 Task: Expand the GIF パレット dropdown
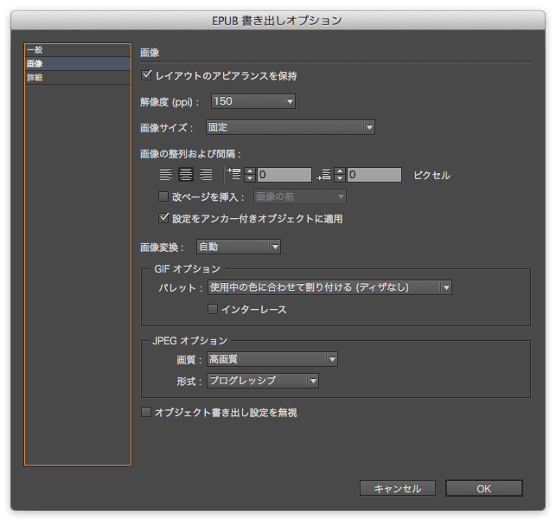[x=329, y=287]
